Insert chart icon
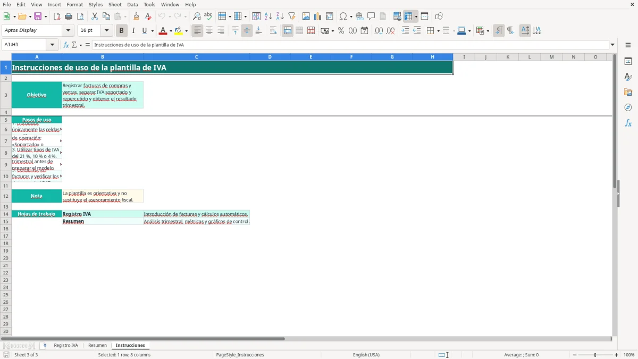 click(318, 16)
